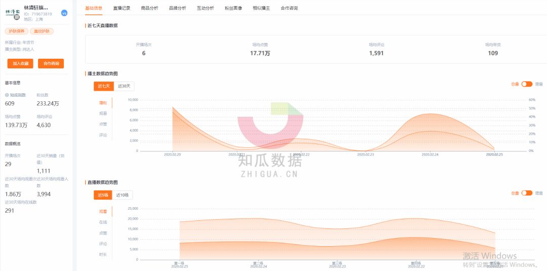This screenshot has width=547, height=271.
Task: Select 在线 metric in 直播数据趋势图
Action: point(103,222)
